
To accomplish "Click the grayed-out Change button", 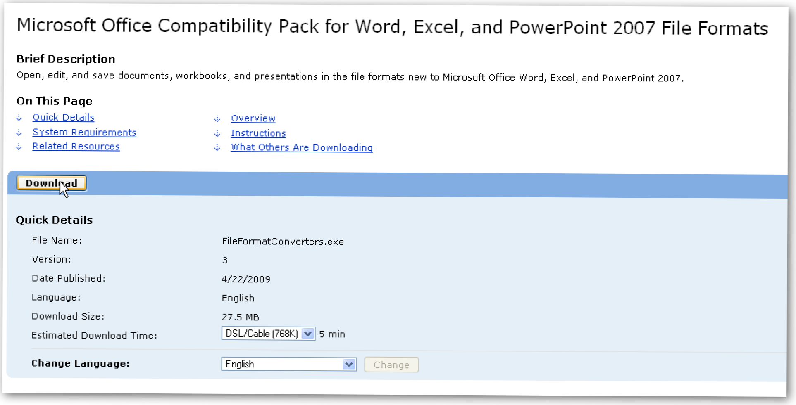I will [391, 365].
